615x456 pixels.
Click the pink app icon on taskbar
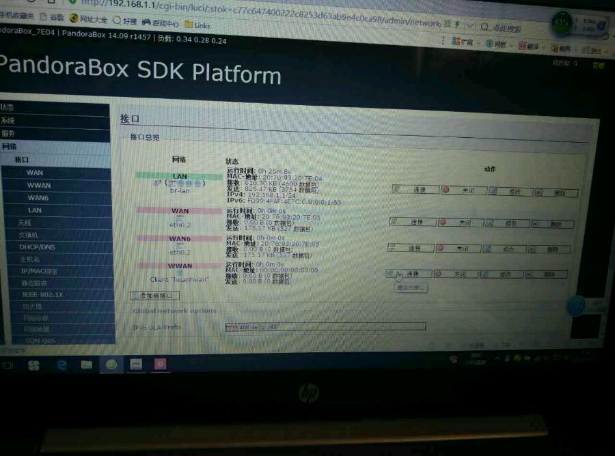pos(160,365)
